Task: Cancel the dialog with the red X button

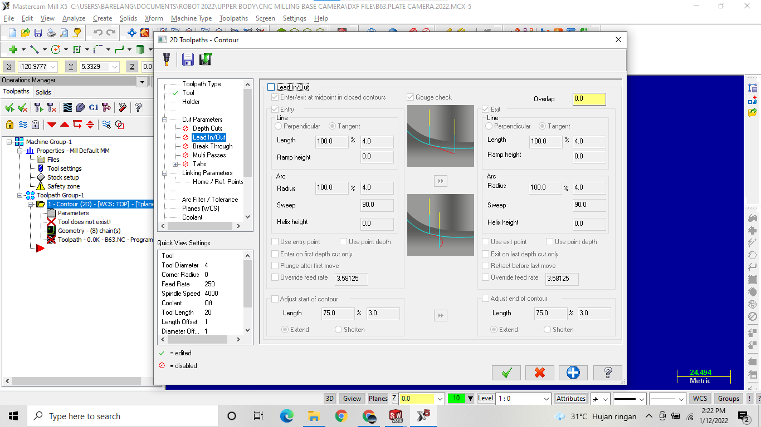Action: click(539, 373)
